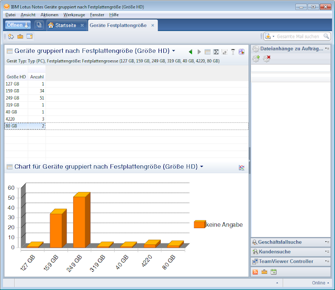Click the Gesamte Mail suchen search field
The image size is (335, 290).
tap(298, 37)
